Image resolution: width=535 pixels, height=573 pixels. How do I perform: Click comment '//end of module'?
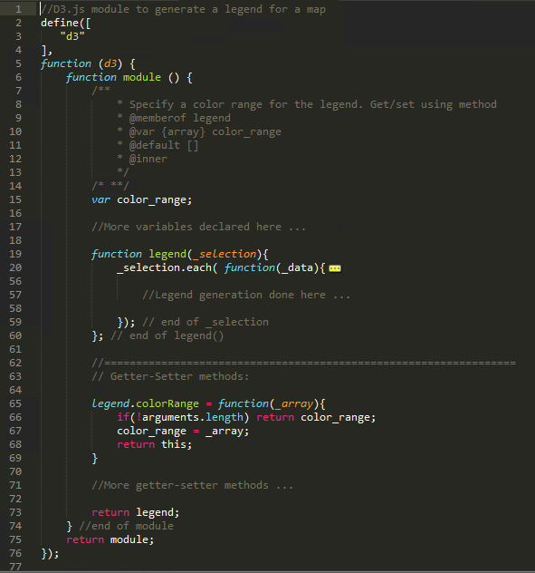tap(126, 526)
